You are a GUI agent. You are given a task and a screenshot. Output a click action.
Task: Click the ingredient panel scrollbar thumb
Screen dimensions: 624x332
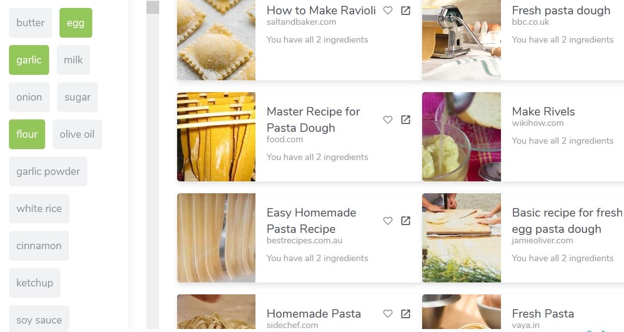point(153,7)
